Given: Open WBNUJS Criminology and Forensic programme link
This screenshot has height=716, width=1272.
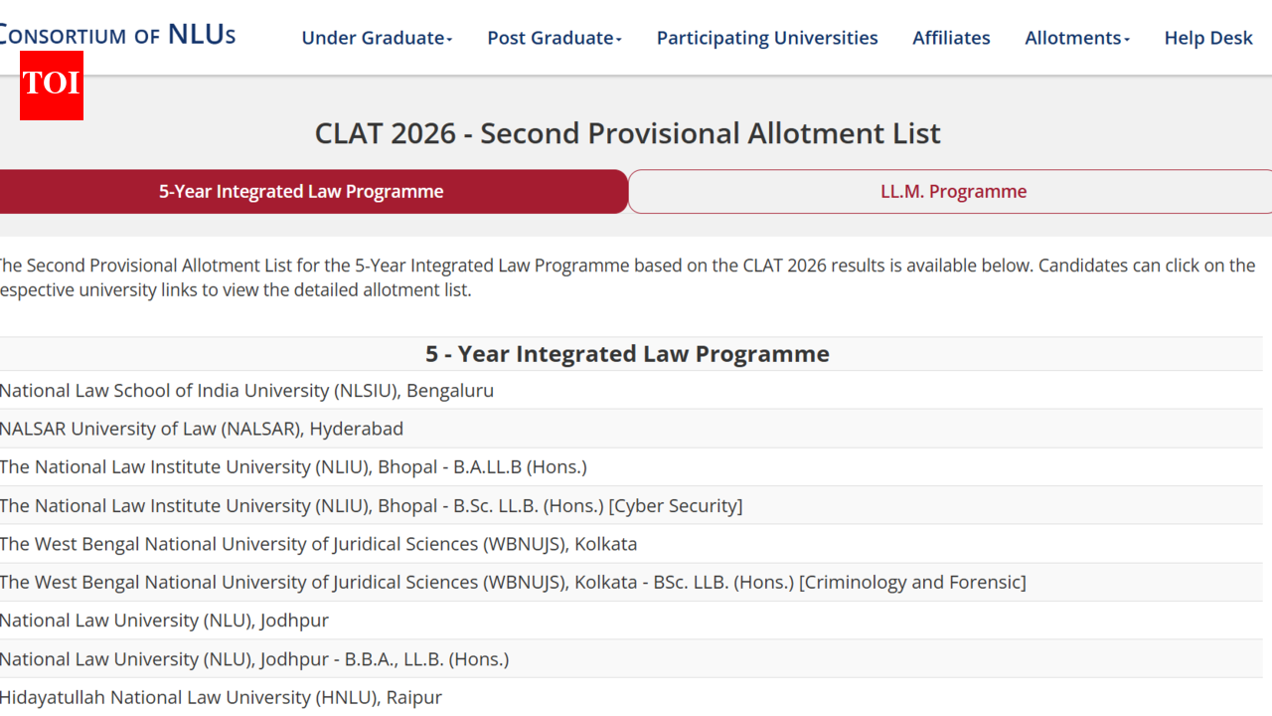Looking at the screenshot, I should coord(513,582).
